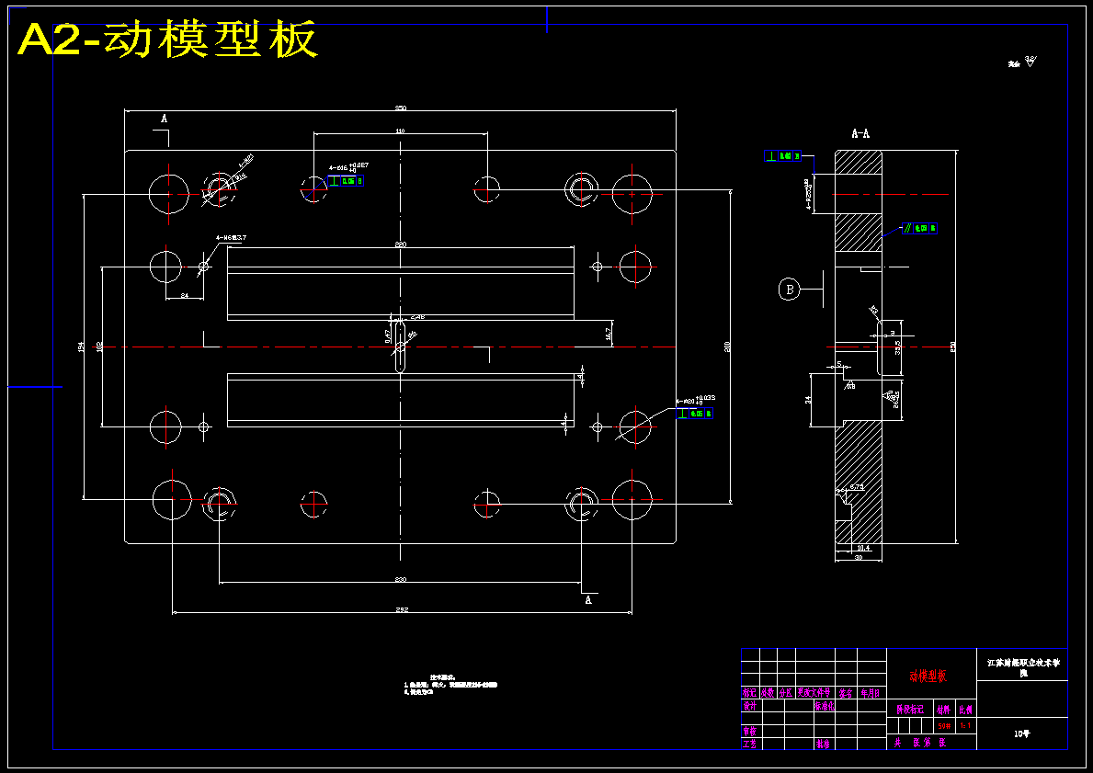
Task: Click the 'A-A' section view label
Action: [x=860, y=133]
